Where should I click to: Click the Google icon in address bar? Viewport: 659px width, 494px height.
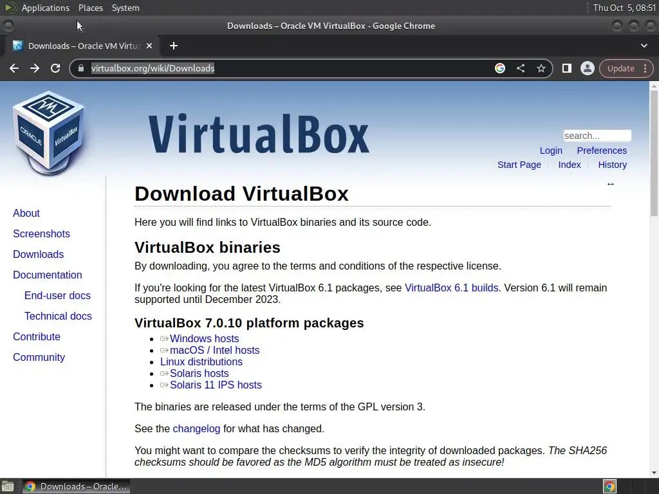coord(499,68)
